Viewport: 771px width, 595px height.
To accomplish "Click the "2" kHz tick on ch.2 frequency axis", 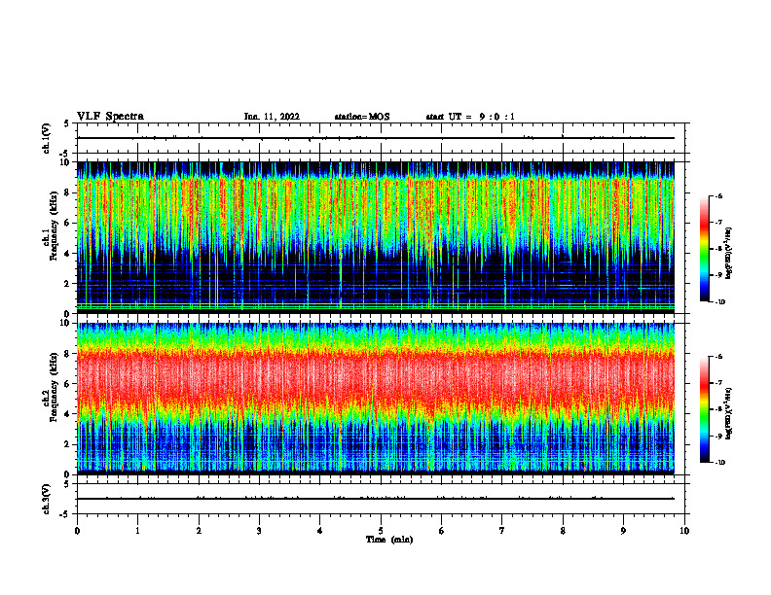I will coord(67,444).
